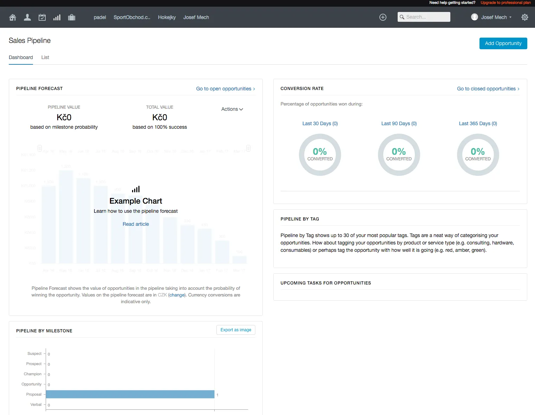Click the Josef Mech profile avatar
535x415 pixels.
[475, 17]
